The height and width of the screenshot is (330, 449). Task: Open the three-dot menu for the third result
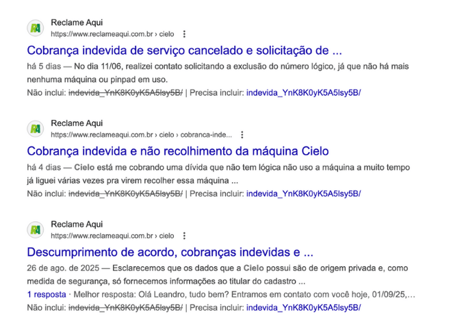click(184, 236)
